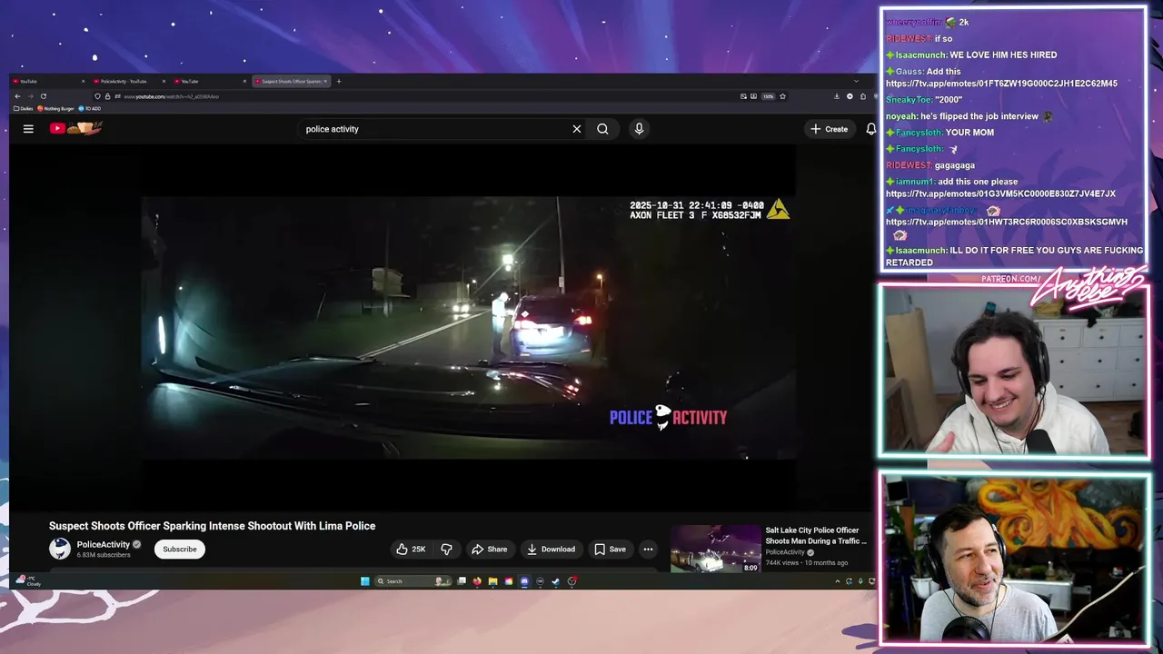1163x654 pixels.
Task: Open a new browser tab with plus
Action: click(x=339, y=81)
